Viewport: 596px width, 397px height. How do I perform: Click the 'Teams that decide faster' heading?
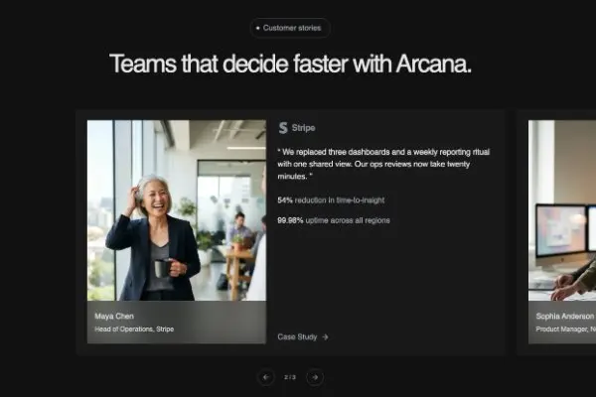[290, 64]
